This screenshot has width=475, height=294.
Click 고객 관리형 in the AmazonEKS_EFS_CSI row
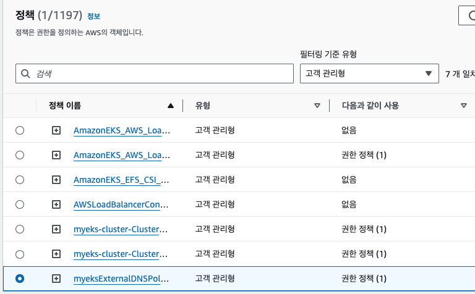click(x=215, y=179)
